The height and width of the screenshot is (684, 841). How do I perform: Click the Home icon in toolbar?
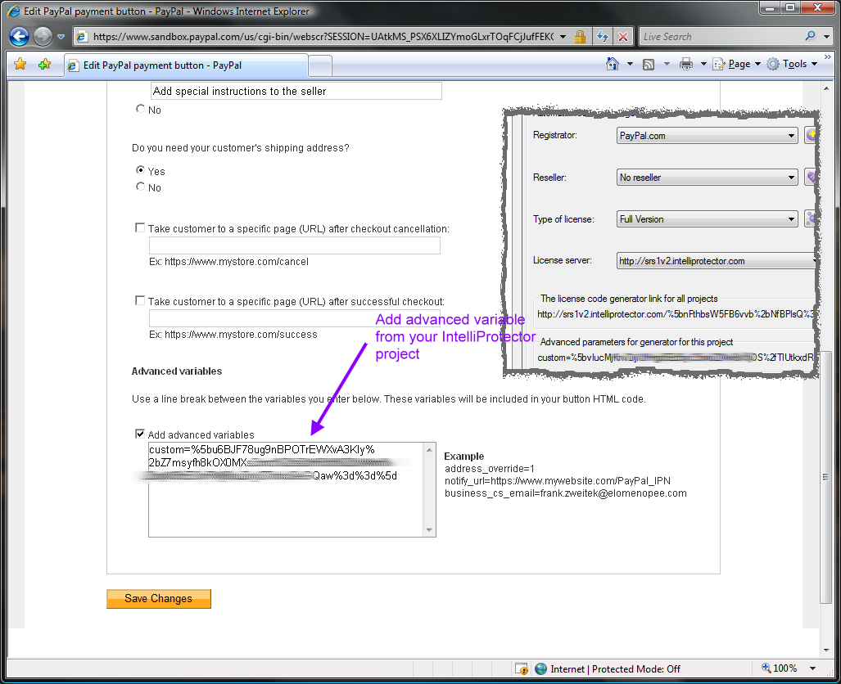pos(612,64)
